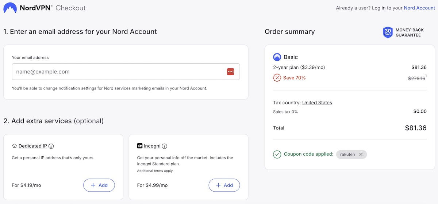Add the Incogni service
Viewport: 438px width, 204px height.
pos(224,185)
